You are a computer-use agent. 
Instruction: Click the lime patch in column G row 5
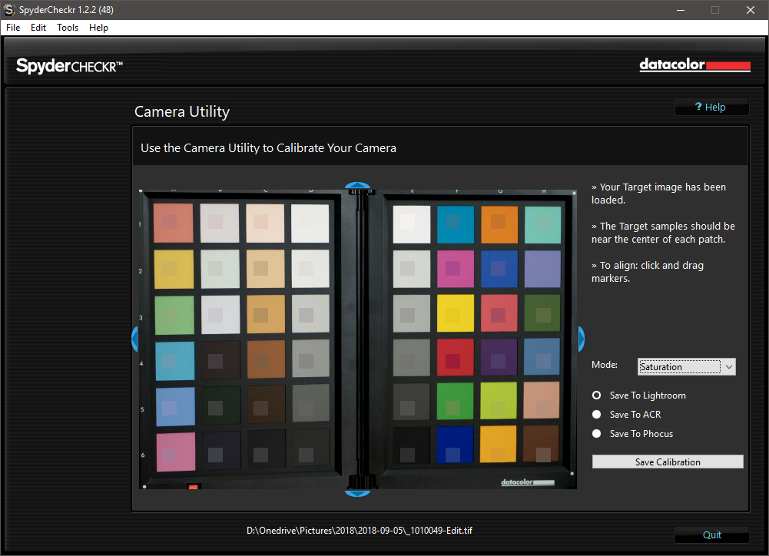click(x=499, y=401)
